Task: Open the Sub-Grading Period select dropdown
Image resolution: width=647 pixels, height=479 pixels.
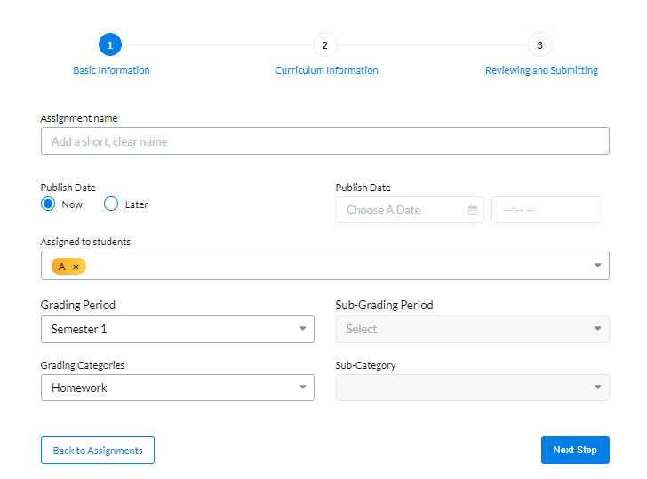Action: (x=472, y=329)
